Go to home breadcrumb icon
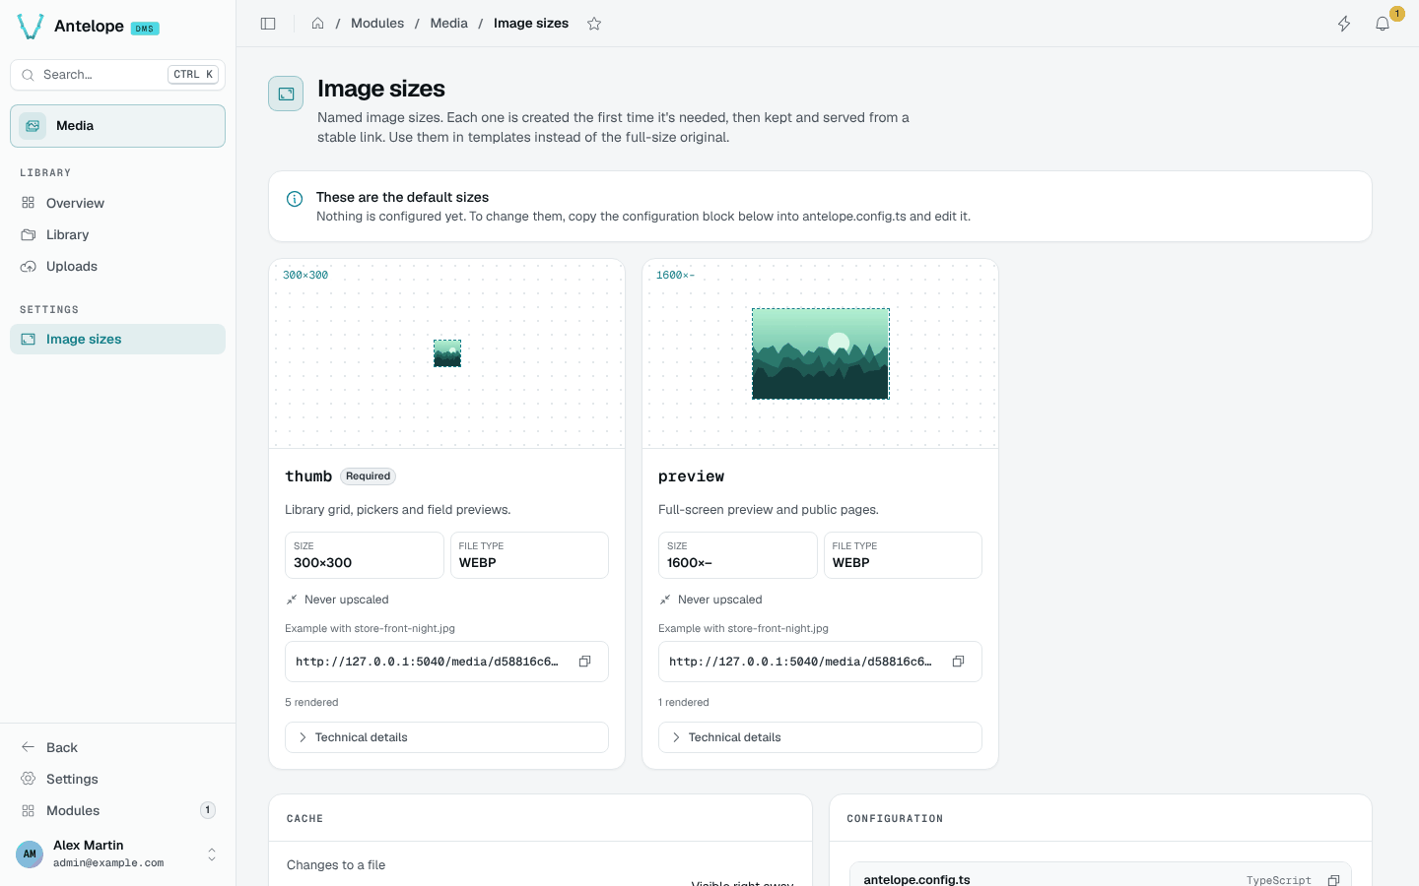This screenshot has width=1419, height=886. 317,24
